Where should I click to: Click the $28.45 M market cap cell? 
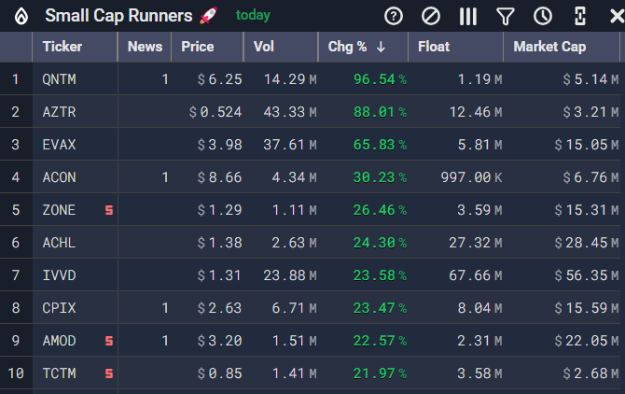point(587,243)
